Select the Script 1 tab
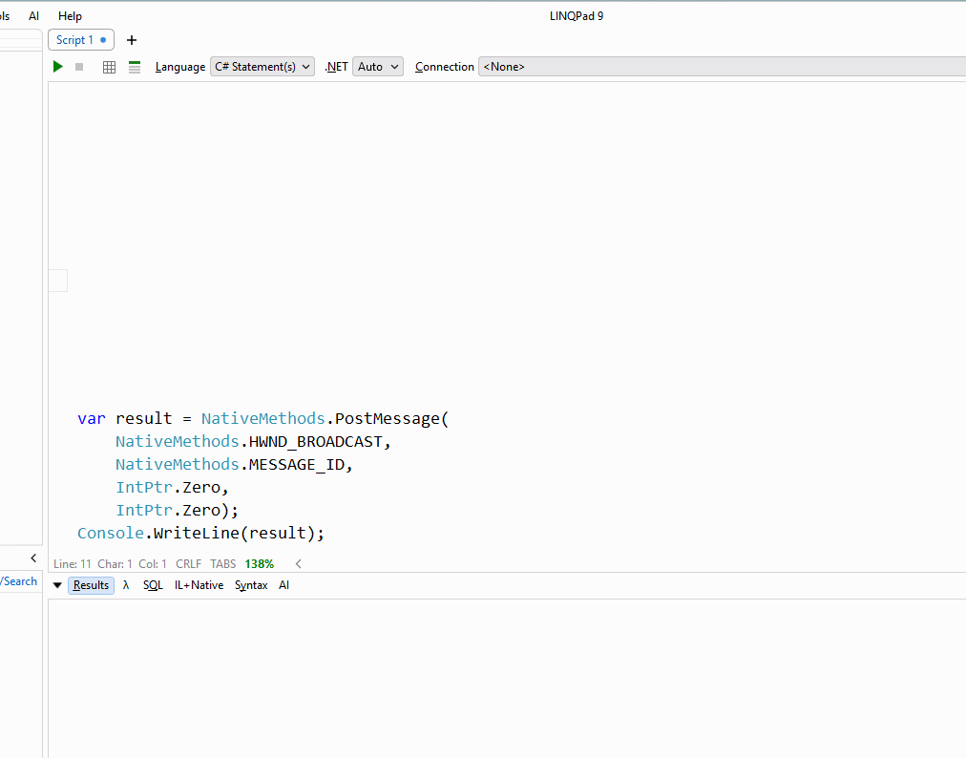 click(75, 40)
